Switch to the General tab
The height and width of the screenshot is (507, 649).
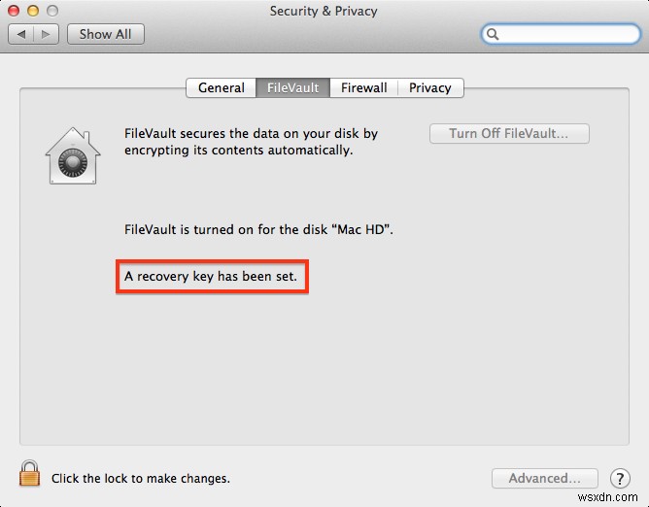coord(221,87)
